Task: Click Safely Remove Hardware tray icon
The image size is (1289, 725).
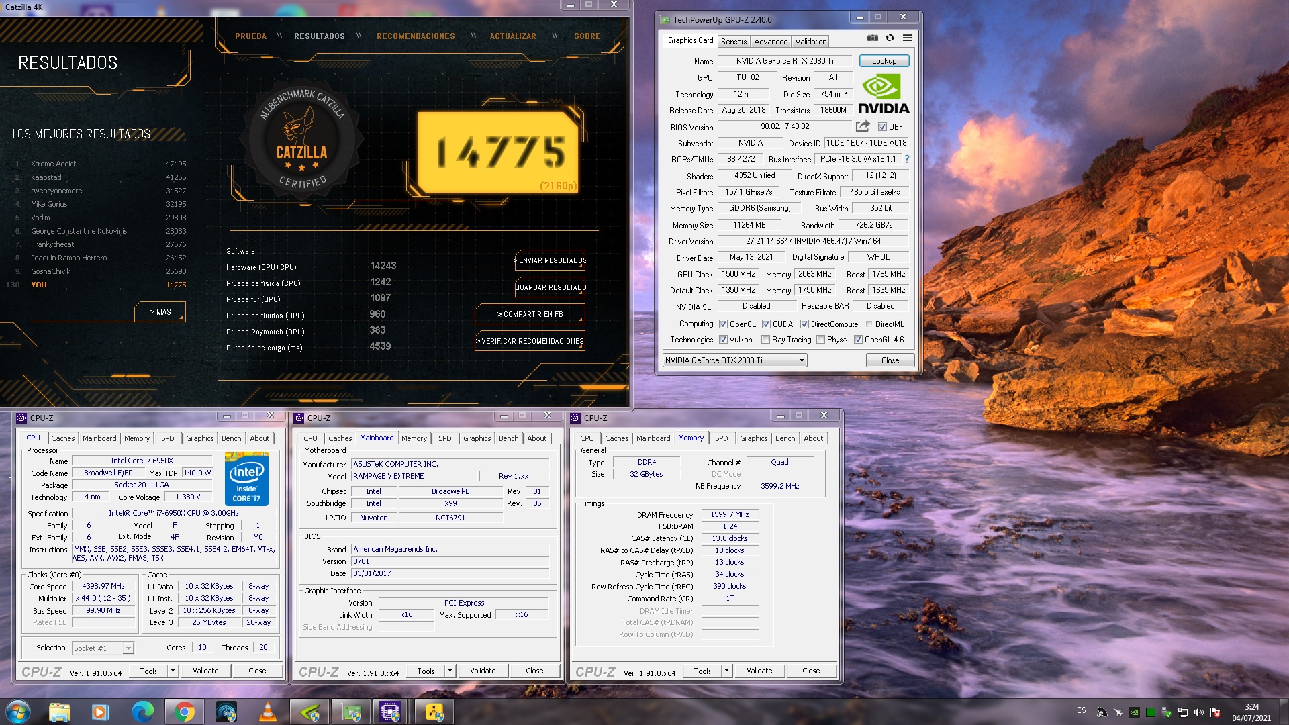Action: 1166,712
